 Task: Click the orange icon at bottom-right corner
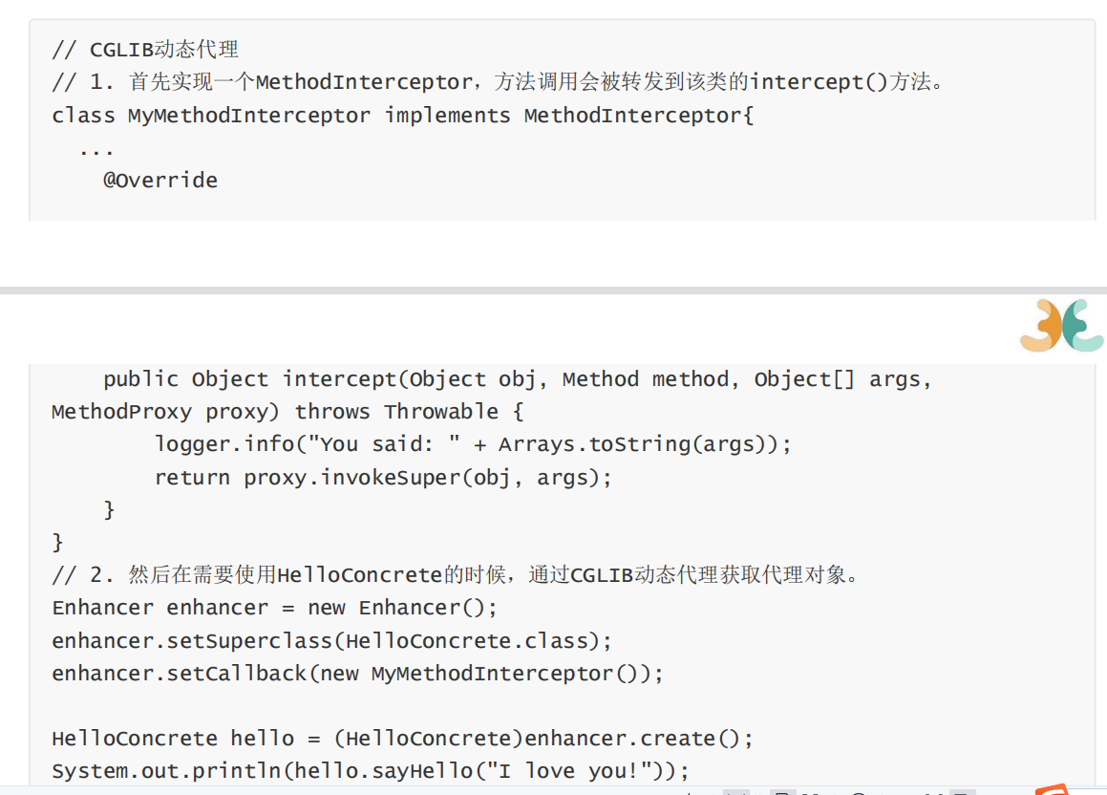coord(1054,789)
